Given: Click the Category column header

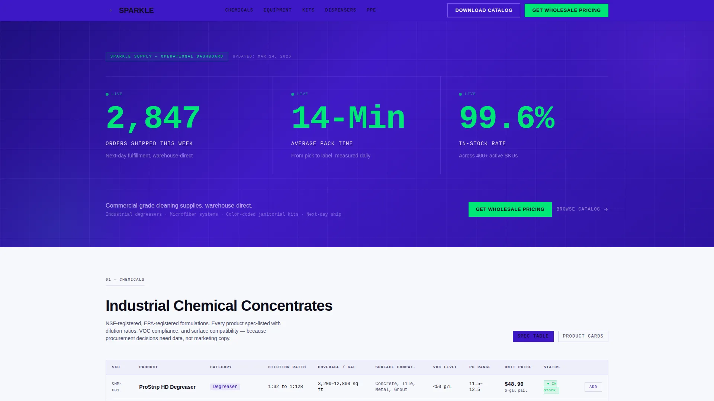Looking at the screenshot, I should [x=221, y=367].
